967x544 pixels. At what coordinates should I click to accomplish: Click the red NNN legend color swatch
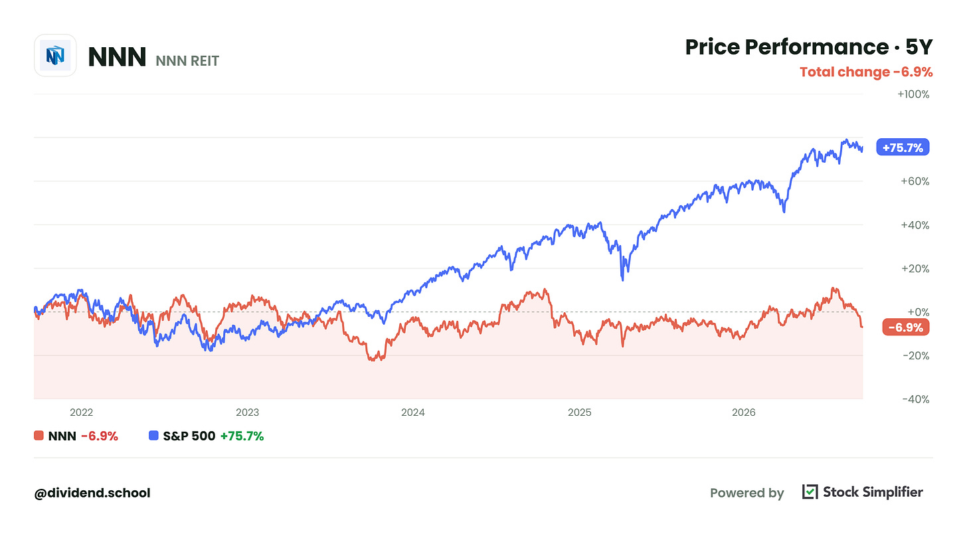point(39,436)
